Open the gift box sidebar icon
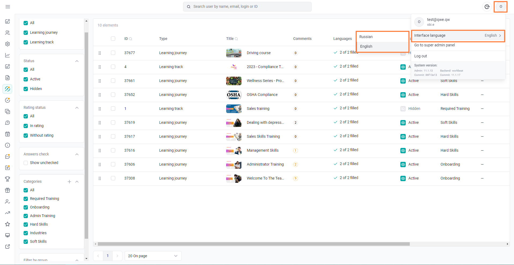514x265 pixels. [x=8, y=190]
